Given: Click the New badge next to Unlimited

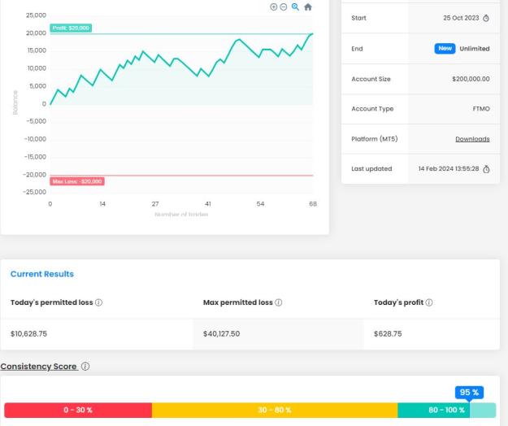Looking at the screenshot, I should (x=445, y=49).
